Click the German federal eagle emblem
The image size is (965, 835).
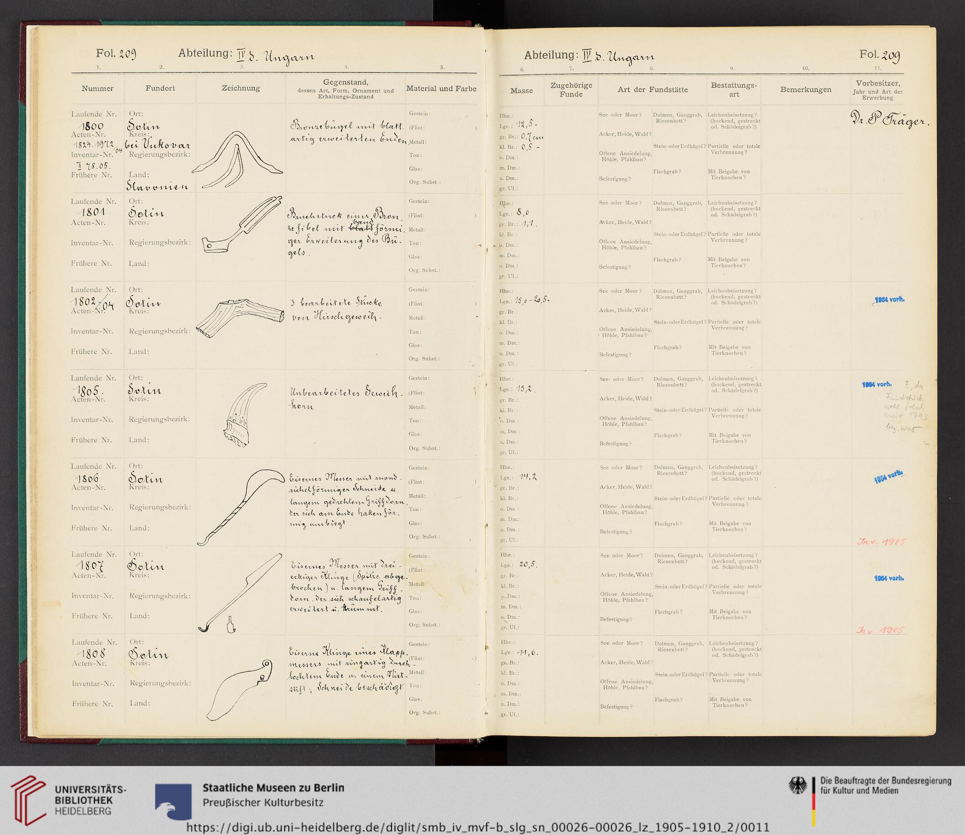pos(798,786)
